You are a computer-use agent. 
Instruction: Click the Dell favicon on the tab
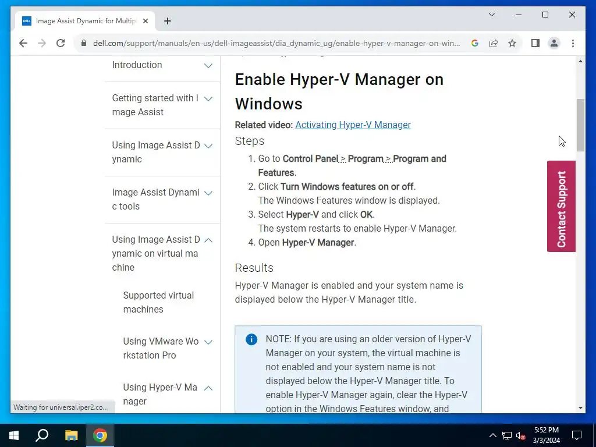[27, 21]
